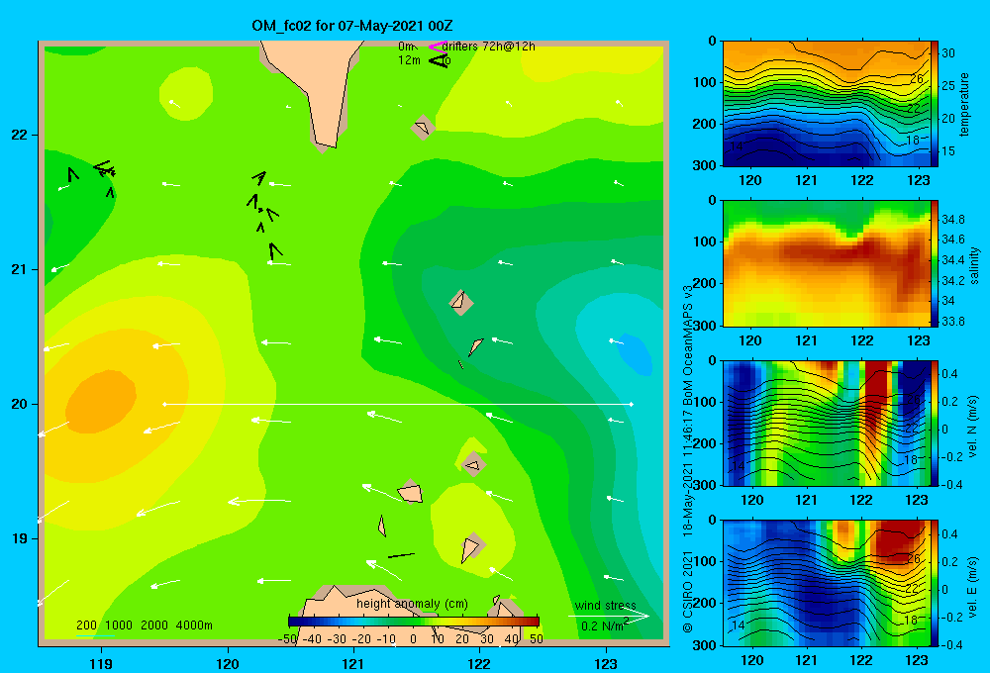Click the salinity color scale bar
Image resolution: width=990 pixels, height=673 pixels.
coord(935,263)
